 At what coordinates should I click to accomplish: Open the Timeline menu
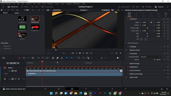coord(29,4)
